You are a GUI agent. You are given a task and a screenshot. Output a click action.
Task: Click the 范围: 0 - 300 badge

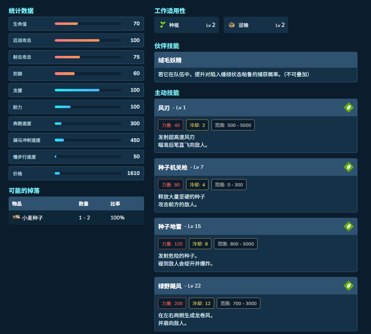[x=229, y=185]
